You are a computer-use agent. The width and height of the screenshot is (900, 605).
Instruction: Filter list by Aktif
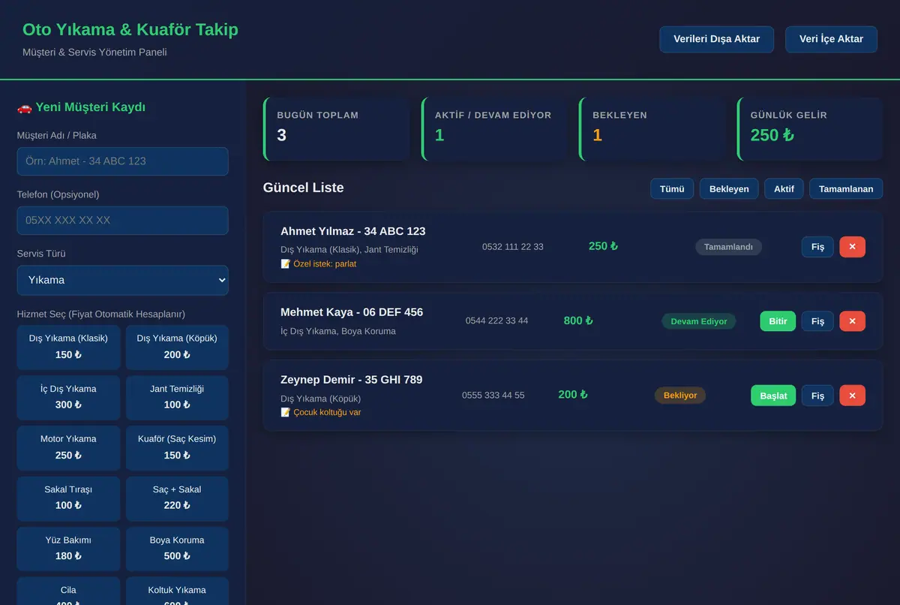click(784, 188)
